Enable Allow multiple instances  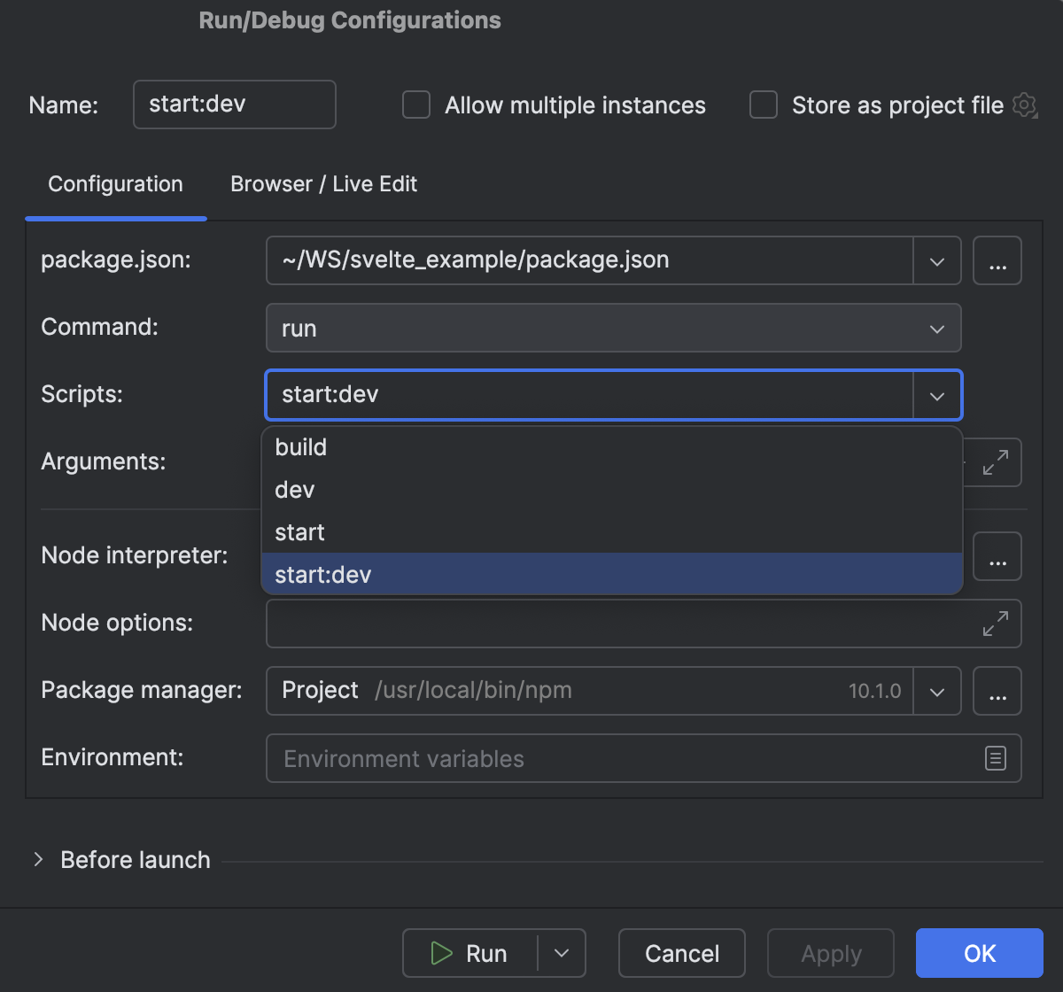pos(415,105)
